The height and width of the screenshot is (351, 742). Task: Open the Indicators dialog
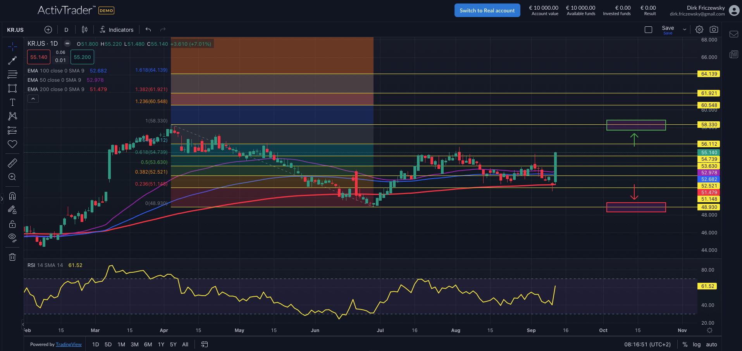pyautogui.click(x=117, y=30)
